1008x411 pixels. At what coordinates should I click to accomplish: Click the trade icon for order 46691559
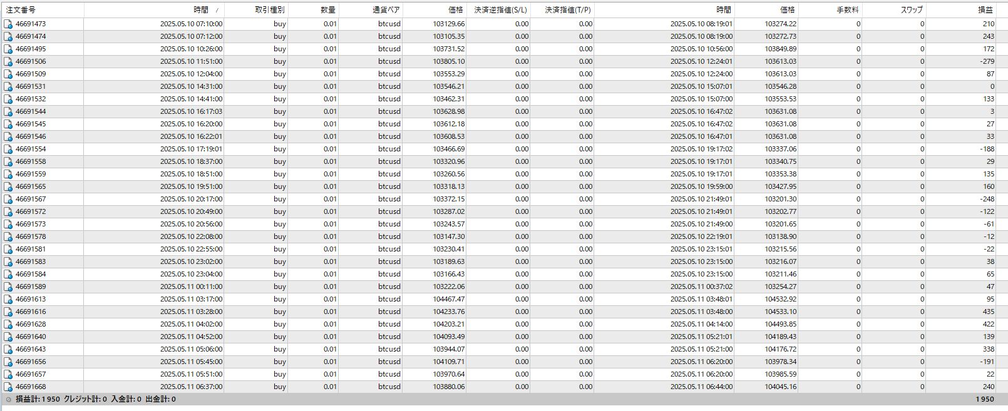(8, 174)
